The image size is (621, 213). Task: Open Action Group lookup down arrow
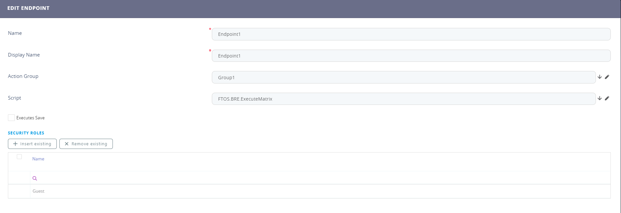[600, 77]
